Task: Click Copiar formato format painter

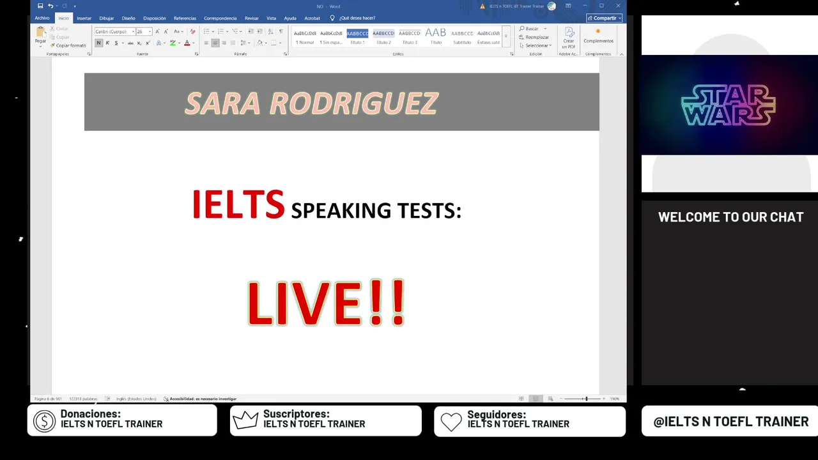Action: [x=68, y=45]
